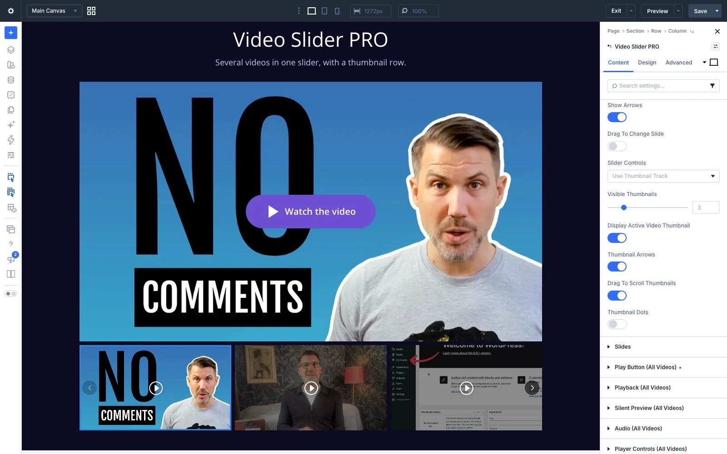Expand Audio (All Videos) section
Viewport: 727px width, 454px height.
663,429
